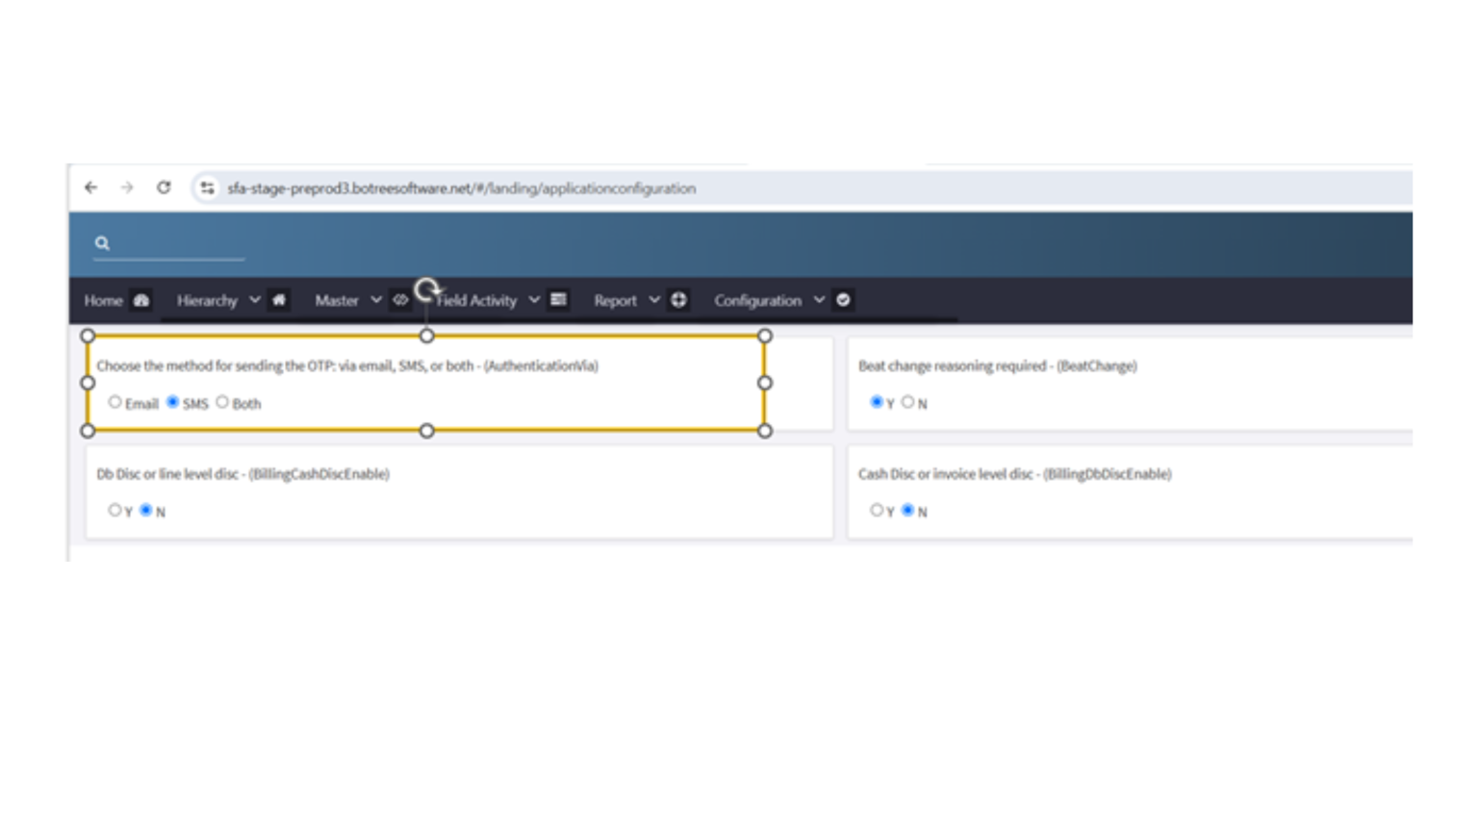Click the search magnifier icon
Screen dimensions: 1478x831
tap(102, 243)
